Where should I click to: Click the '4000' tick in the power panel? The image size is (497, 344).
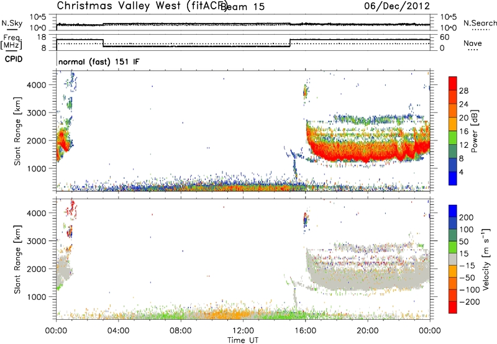click(x=37, y=85)
